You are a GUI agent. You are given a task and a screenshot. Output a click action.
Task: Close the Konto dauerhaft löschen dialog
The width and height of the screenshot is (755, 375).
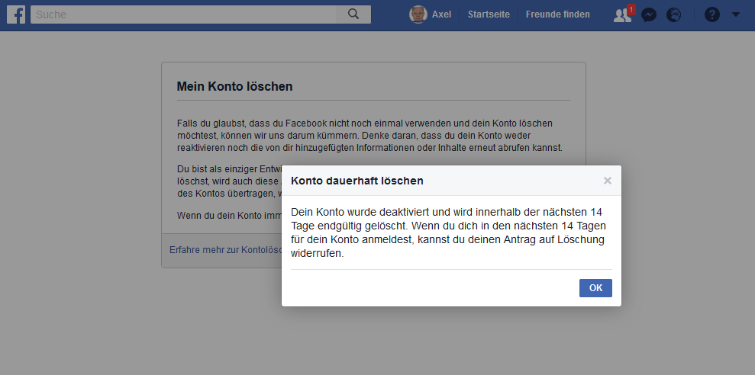[608, 181]
